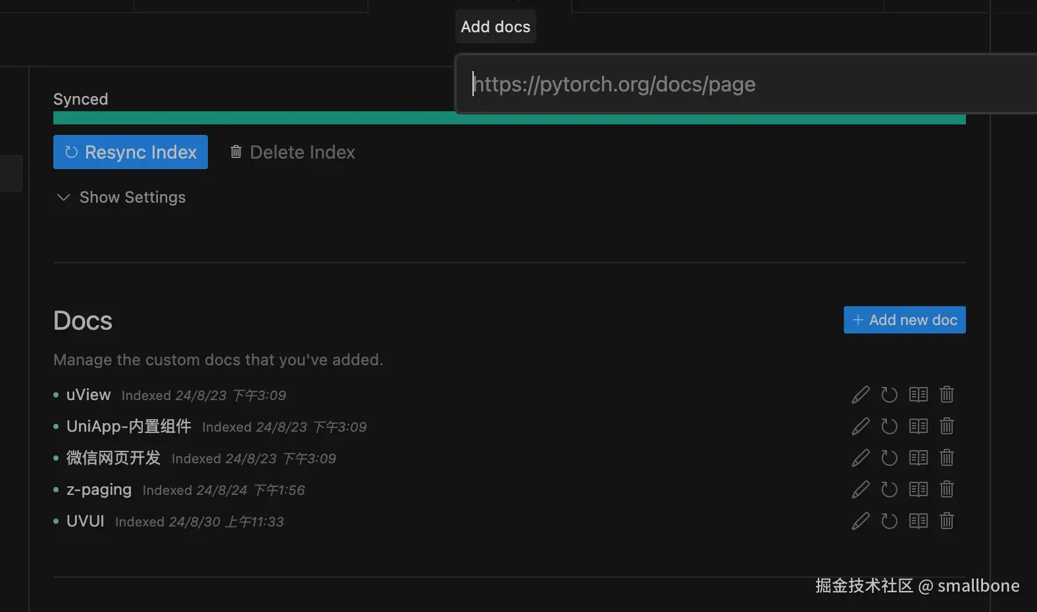The height and width of the screenshot is (612, 1037).
Task: Click the edit pencil icon for uView
Action: click(860, 395)
